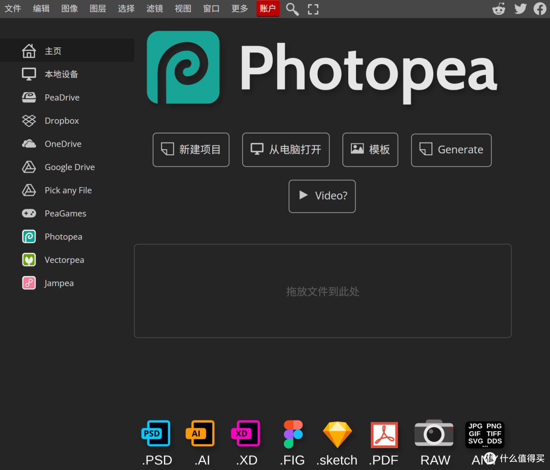The height and width of the screenshot is (470, 550).
Task: Click the Generate button
Action: pos(451,150)
